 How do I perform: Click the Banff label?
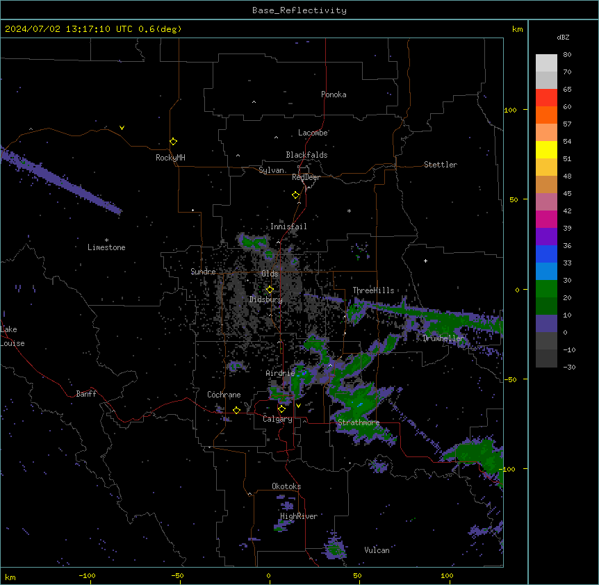pyautogui.click(x=86, y=394)
